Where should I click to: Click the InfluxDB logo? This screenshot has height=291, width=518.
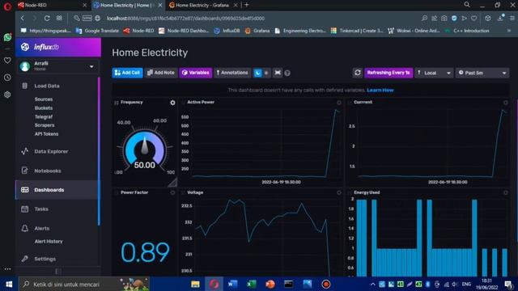(x=40, y=47)
